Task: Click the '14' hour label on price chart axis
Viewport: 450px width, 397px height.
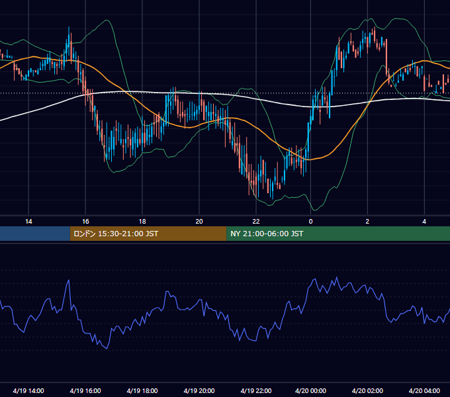Action: coord(28,222)
